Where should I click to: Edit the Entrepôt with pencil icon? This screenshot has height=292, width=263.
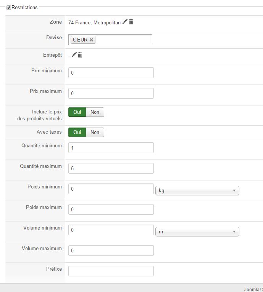74,55
